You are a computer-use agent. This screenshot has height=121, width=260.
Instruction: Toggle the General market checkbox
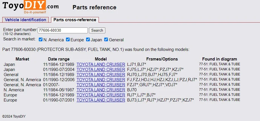[106, 40]
